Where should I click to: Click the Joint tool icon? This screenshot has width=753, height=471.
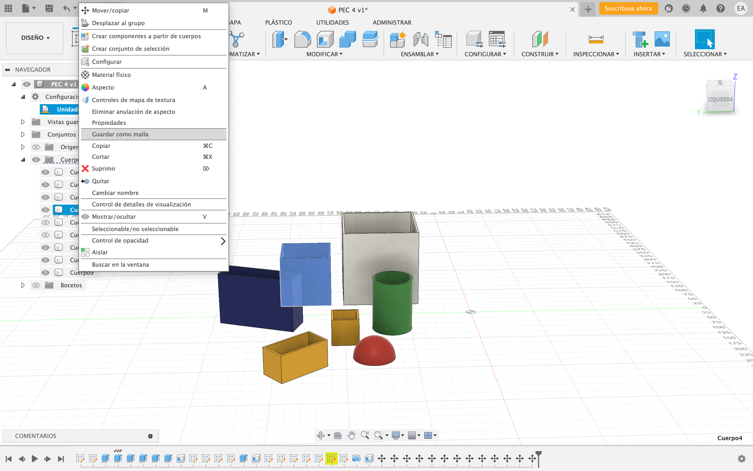(x=420, y=39)
